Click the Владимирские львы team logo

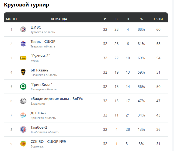pyautogui.click(x=23, y=101)
